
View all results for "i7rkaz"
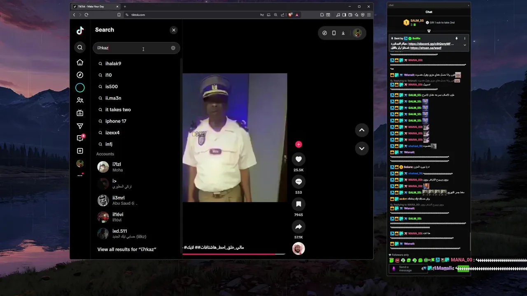coord(127,250)
